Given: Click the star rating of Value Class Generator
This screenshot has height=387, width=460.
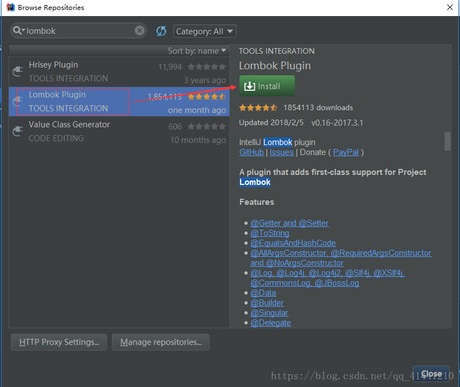Looking at the screenshot, I should tap(207, 127).
